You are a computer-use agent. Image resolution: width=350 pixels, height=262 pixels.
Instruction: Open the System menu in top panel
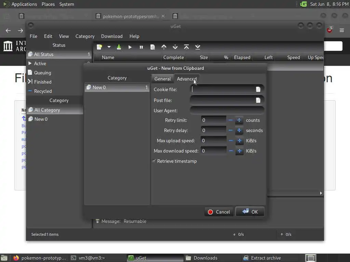[67, 4]
